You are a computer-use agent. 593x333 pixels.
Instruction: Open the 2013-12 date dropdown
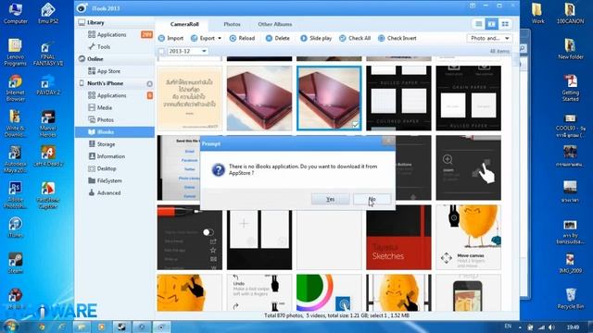pyautogui.click(x=204, y=51)
